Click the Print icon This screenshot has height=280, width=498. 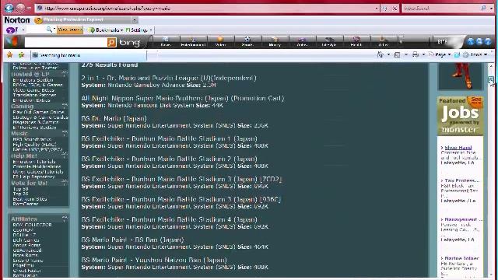(x=415, y=55)
